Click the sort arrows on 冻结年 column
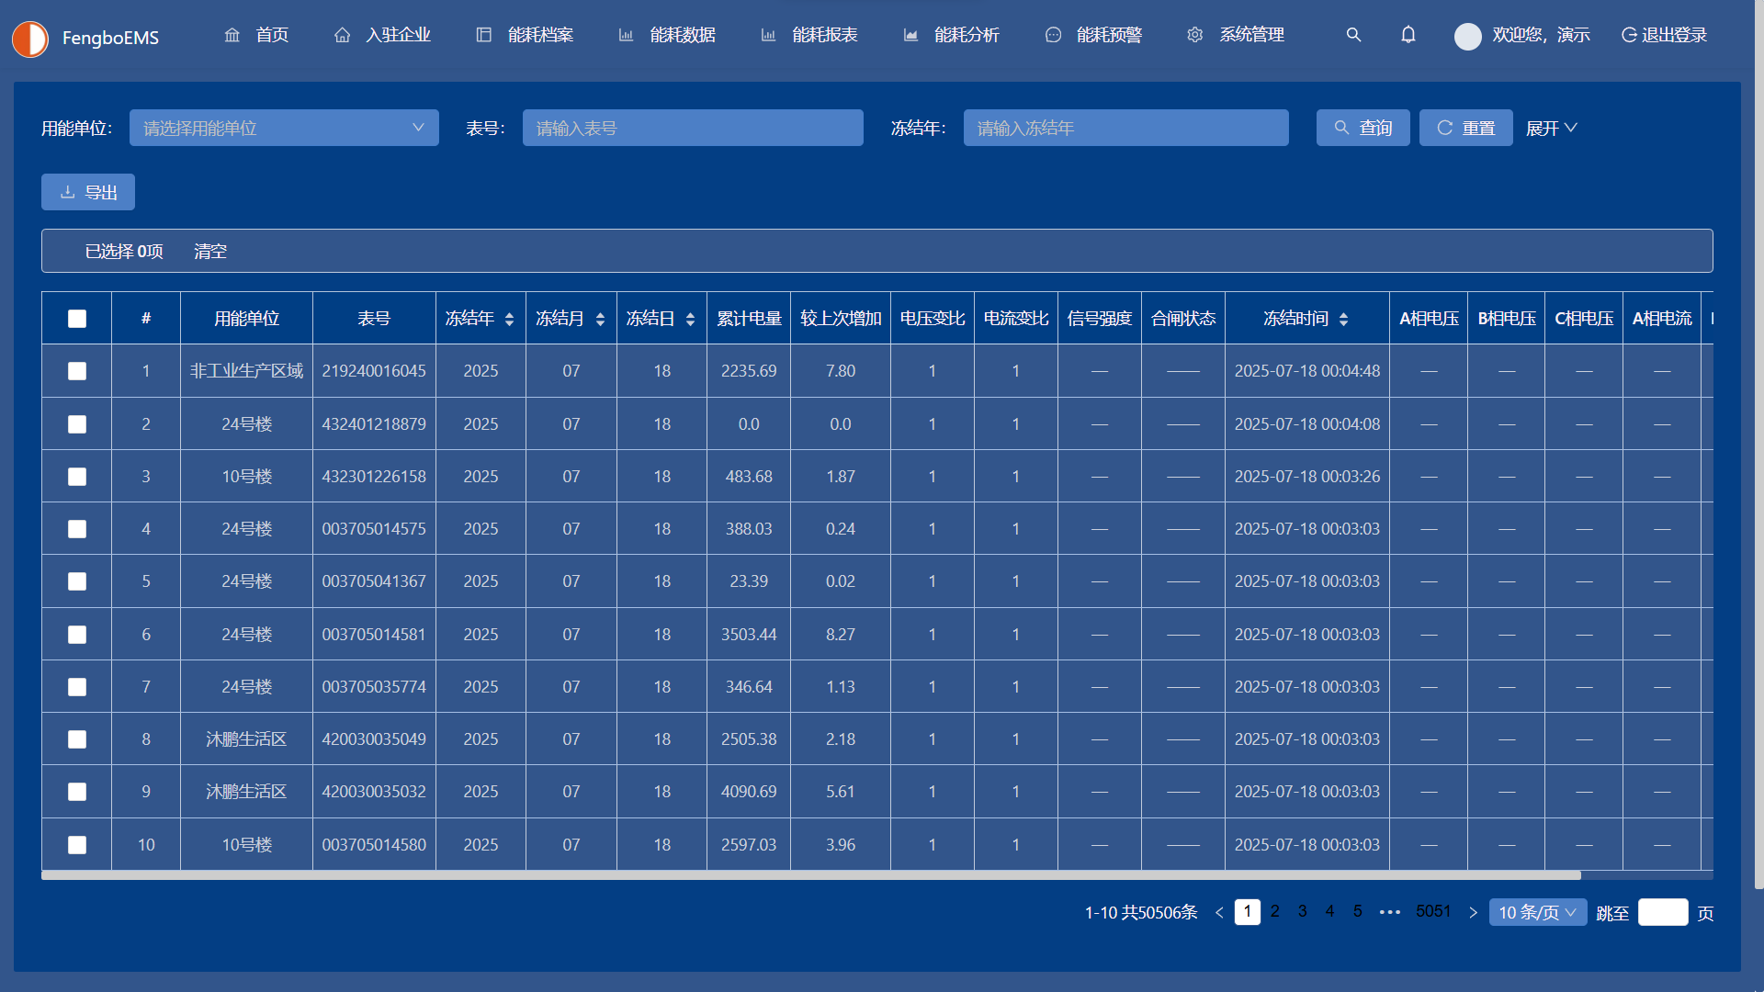 [x=509, y=319]
